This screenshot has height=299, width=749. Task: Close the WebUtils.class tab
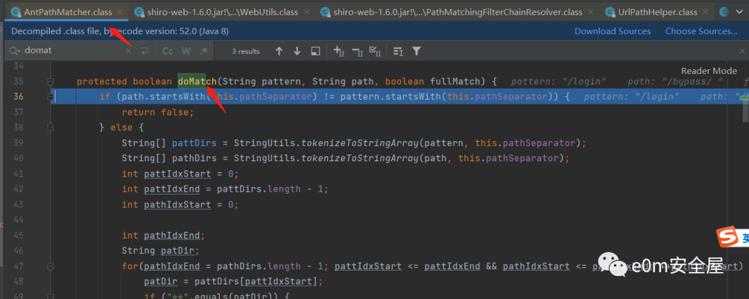click(x=305, y=12)
